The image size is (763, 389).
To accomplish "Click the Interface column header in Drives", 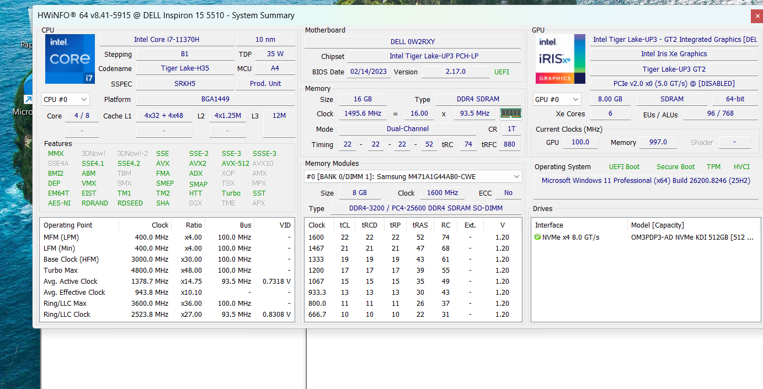I will [580, 225].
